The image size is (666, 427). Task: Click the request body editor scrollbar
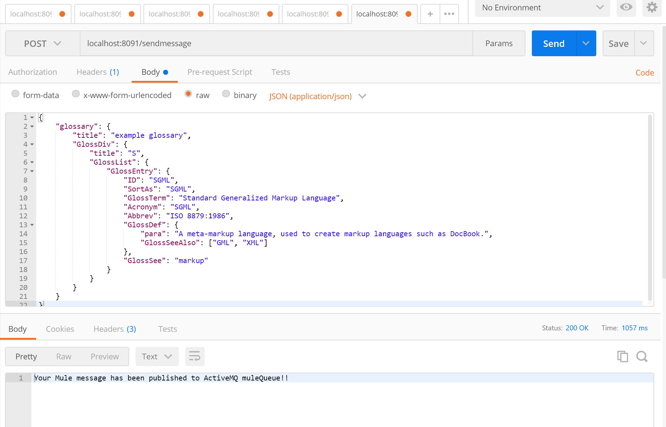(650, 208)
